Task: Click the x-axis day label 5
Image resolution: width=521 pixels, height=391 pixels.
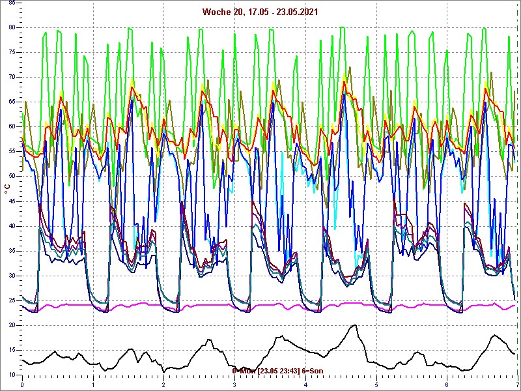Action: coord(376,386)
